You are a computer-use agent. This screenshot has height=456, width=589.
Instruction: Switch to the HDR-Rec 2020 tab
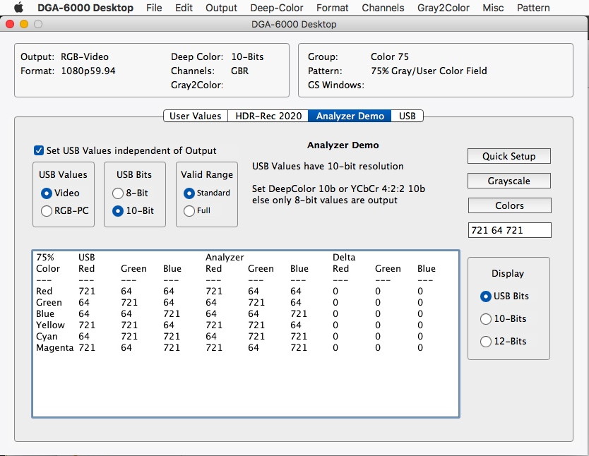click(268, 116)
